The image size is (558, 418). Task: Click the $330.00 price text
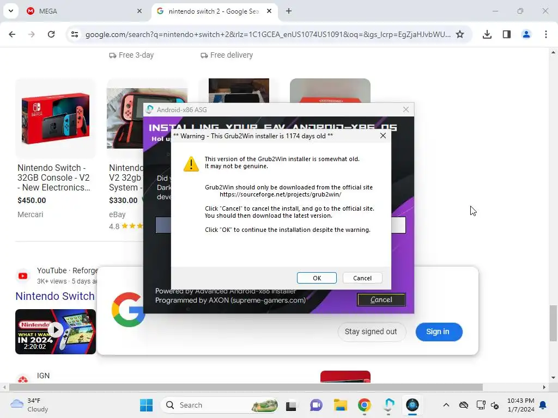(x=123, y=200)
